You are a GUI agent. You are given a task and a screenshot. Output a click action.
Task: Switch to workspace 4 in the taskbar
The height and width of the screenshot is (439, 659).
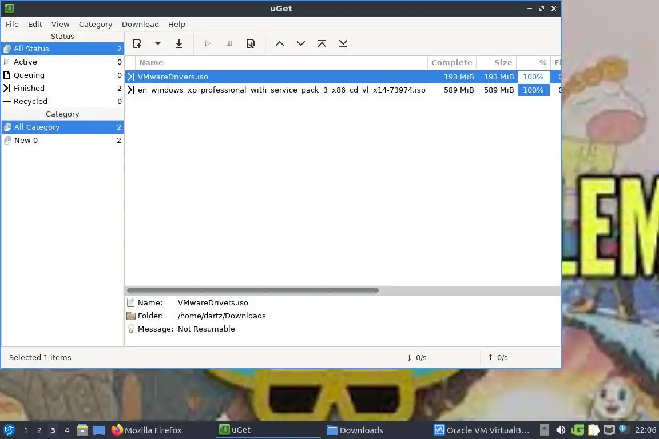point(66,430)
